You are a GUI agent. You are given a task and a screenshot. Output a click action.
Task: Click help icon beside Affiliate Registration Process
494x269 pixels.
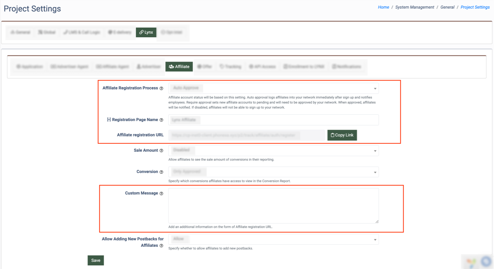(161, 88)
